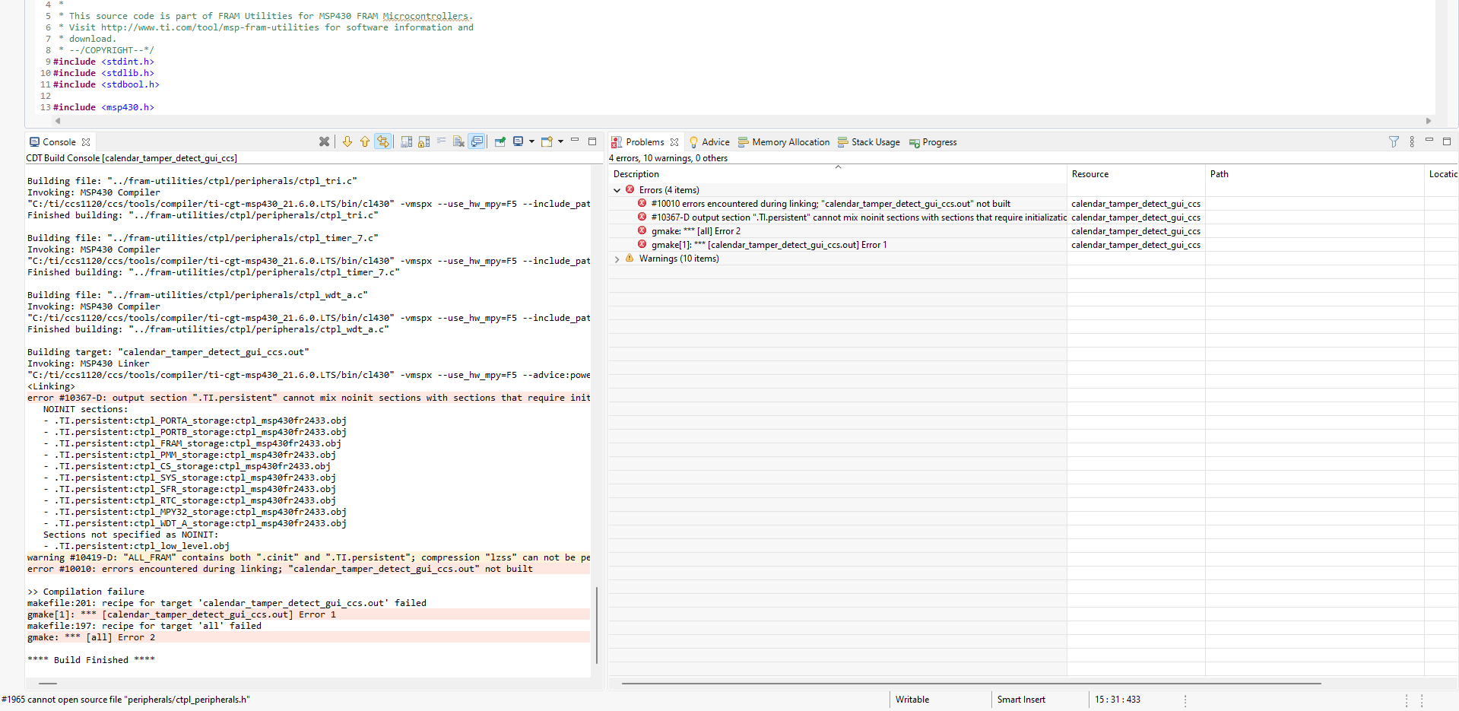Open the Display Selected Console dropdown arrow
This screenshot has height=711, width=1459.
click(531, 141)
